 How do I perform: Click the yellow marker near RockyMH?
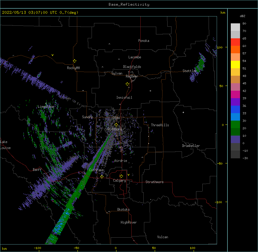pos(75,61)
